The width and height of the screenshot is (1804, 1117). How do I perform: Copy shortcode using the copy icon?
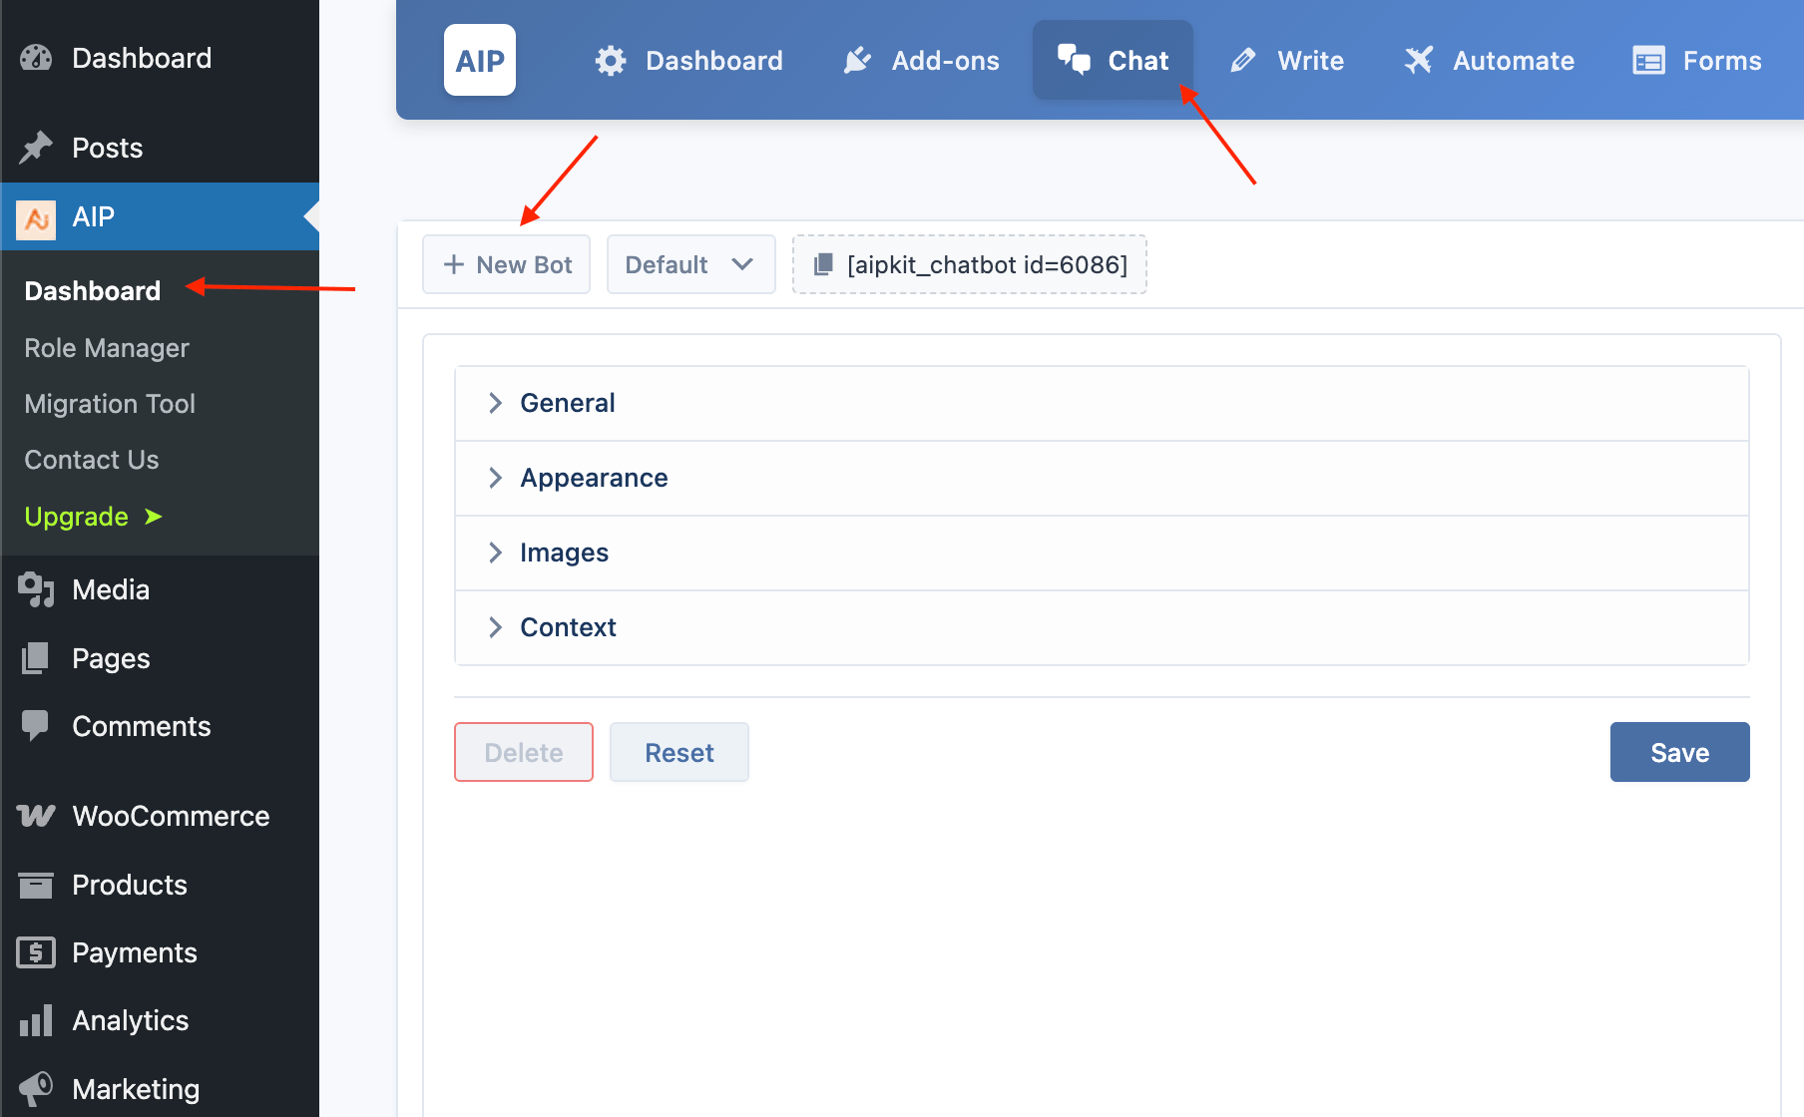[x=823, y=264]
